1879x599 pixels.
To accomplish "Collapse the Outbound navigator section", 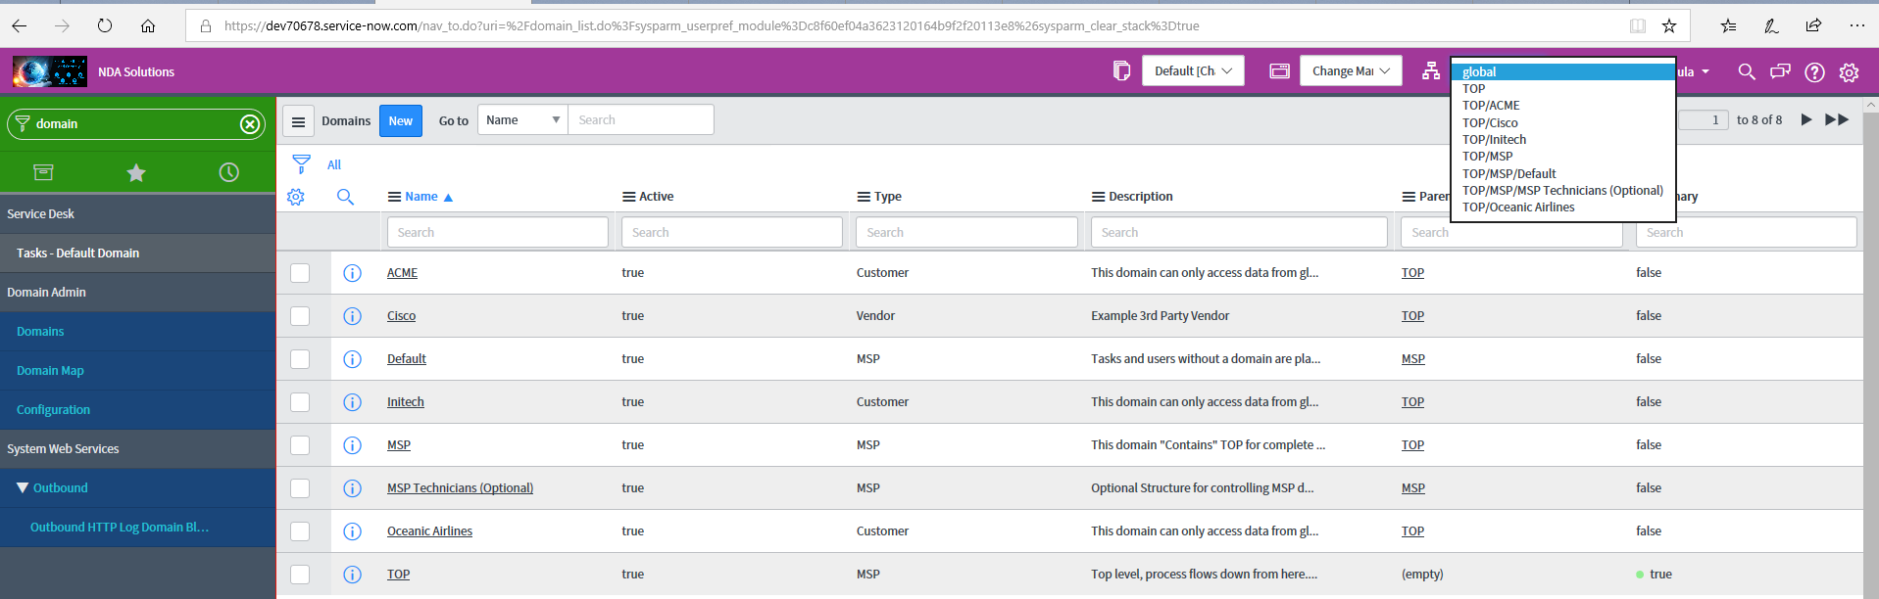I will [23, 487].
